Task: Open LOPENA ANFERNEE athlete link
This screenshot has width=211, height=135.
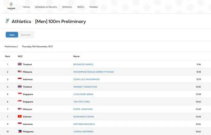Action: point(84,131)
